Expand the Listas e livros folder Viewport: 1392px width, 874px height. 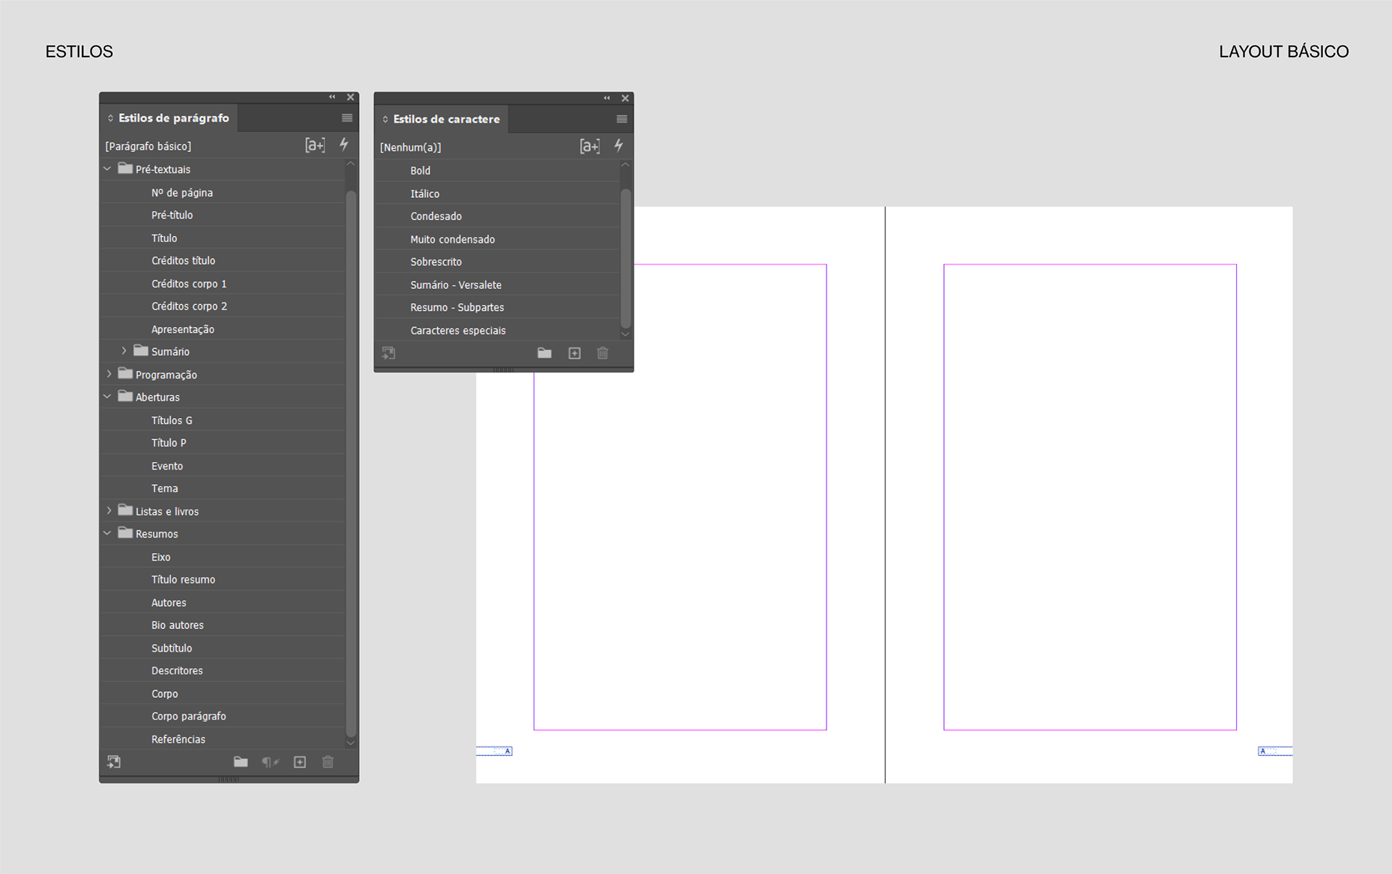click(109, 510)
